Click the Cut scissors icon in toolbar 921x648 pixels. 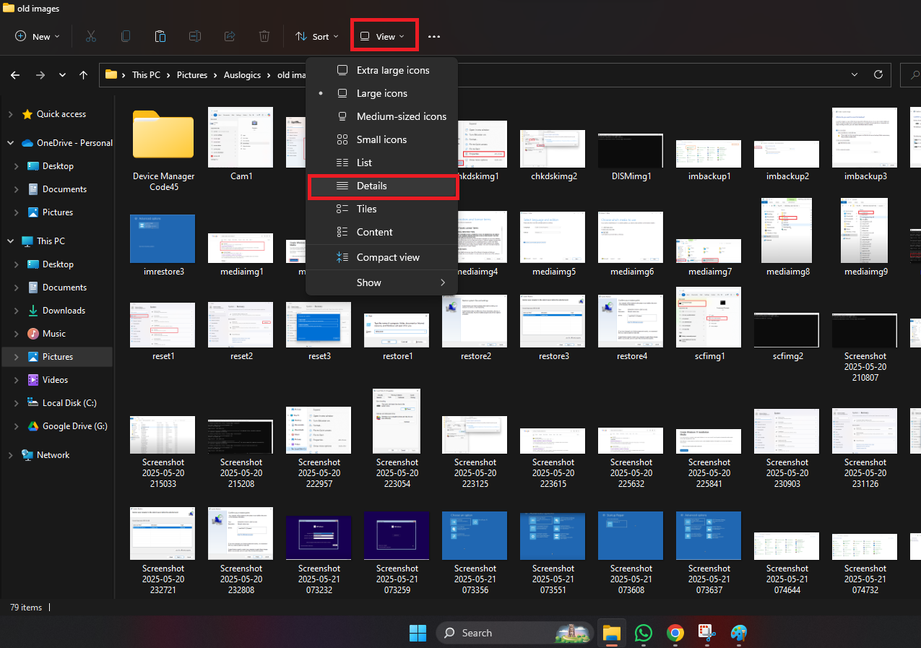pyautogui.click(x=91, y=36)
